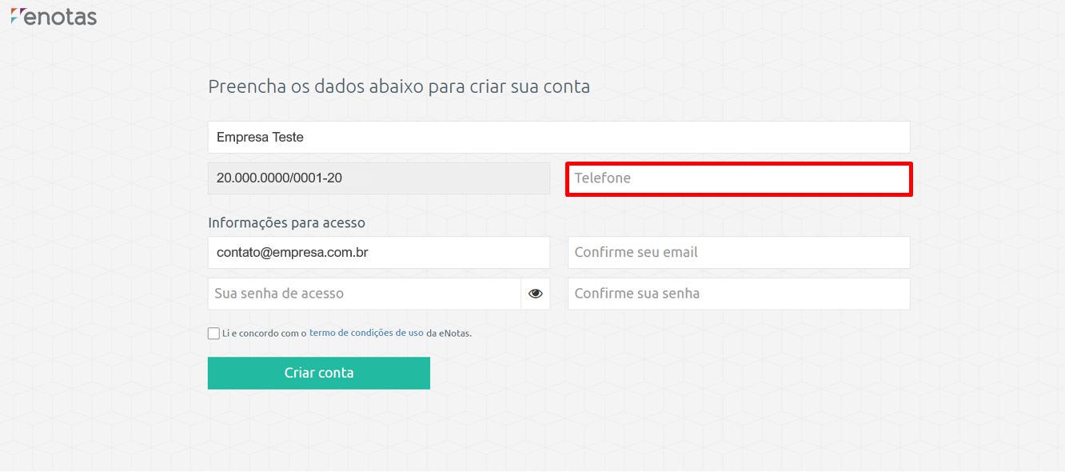
Task: Show password using the eye icon
Action: pyautogui.click(x=536, y=294)
